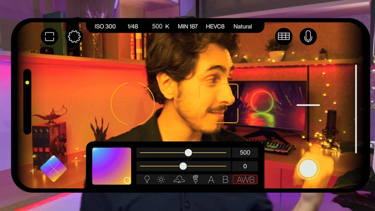The image size is (375, 211).
Task: Click the yellow dot on the left level bar
Action: coord(27,83)
